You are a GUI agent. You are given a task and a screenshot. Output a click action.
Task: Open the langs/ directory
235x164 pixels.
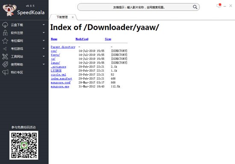tap(55, 63)
